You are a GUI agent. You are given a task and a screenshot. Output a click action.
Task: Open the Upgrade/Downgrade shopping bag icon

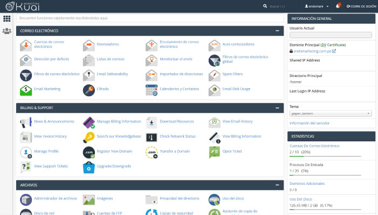(x=89, y=167)
